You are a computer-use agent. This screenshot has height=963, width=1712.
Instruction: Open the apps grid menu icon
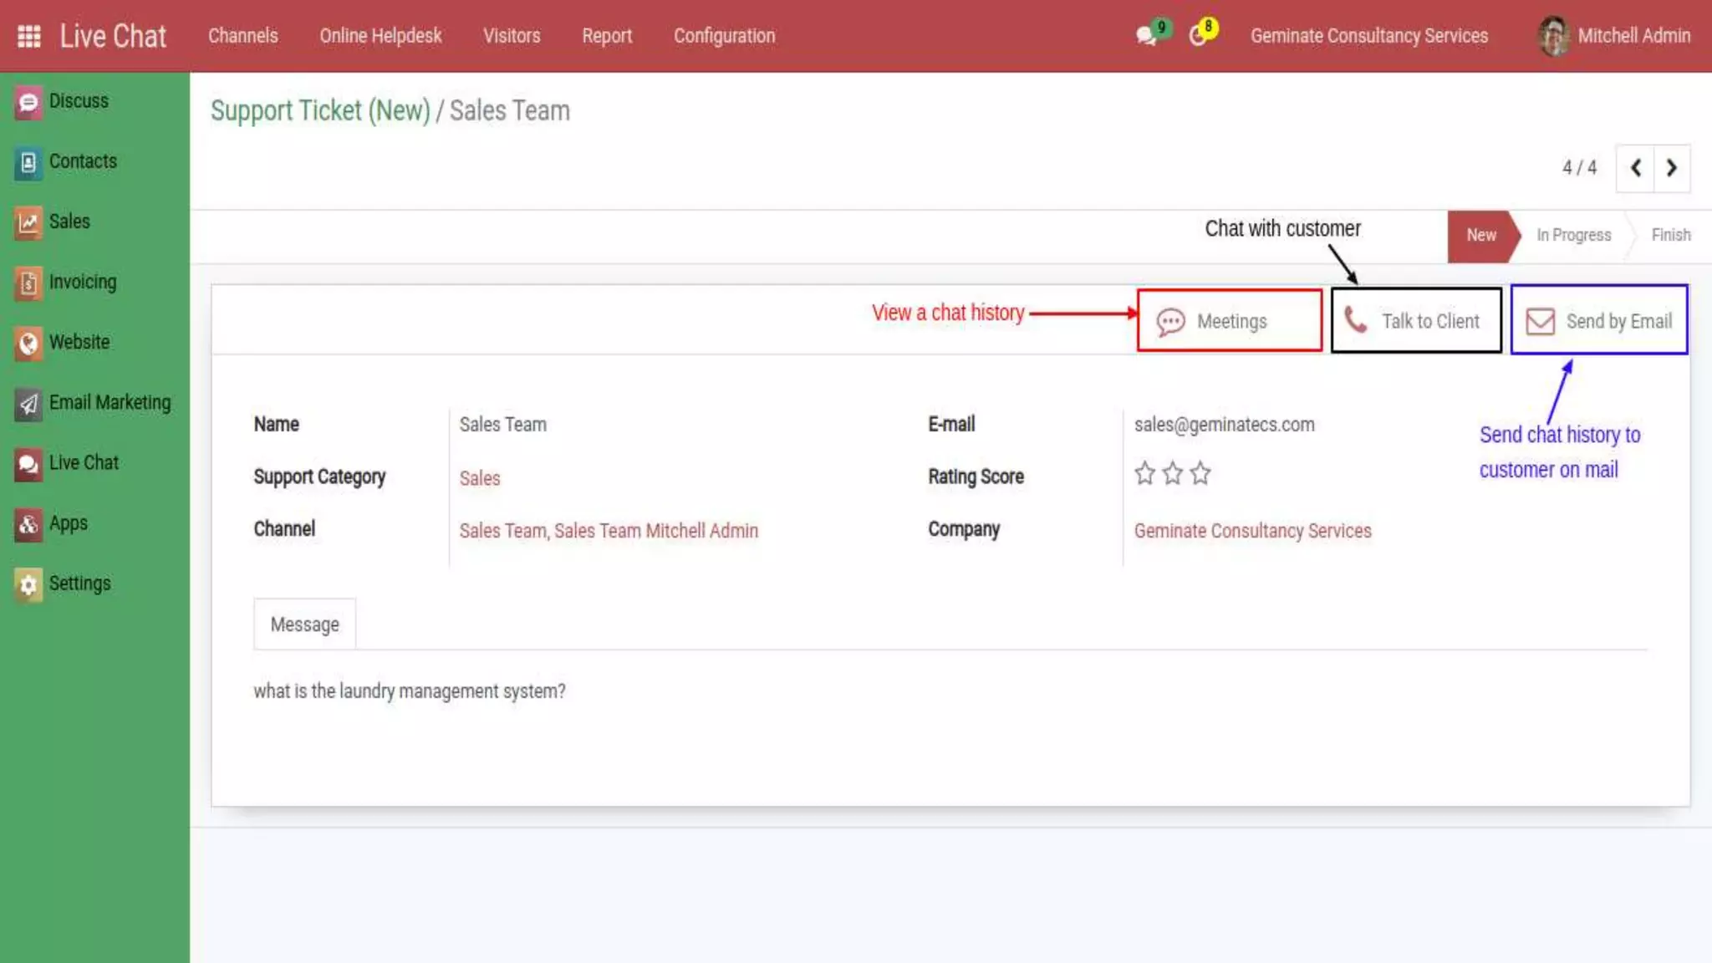tap(29, 36)
